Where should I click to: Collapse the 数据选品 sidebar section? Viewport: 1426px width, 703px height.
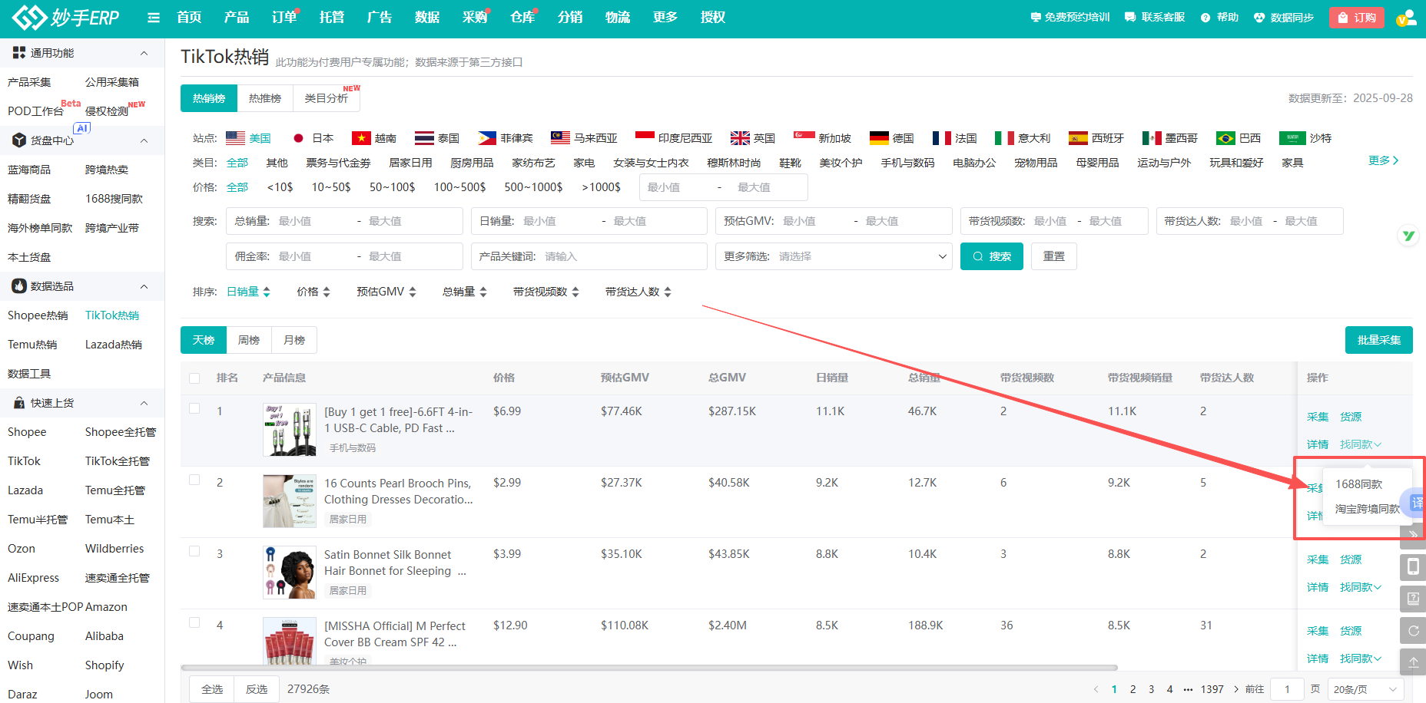click(144, 286)
